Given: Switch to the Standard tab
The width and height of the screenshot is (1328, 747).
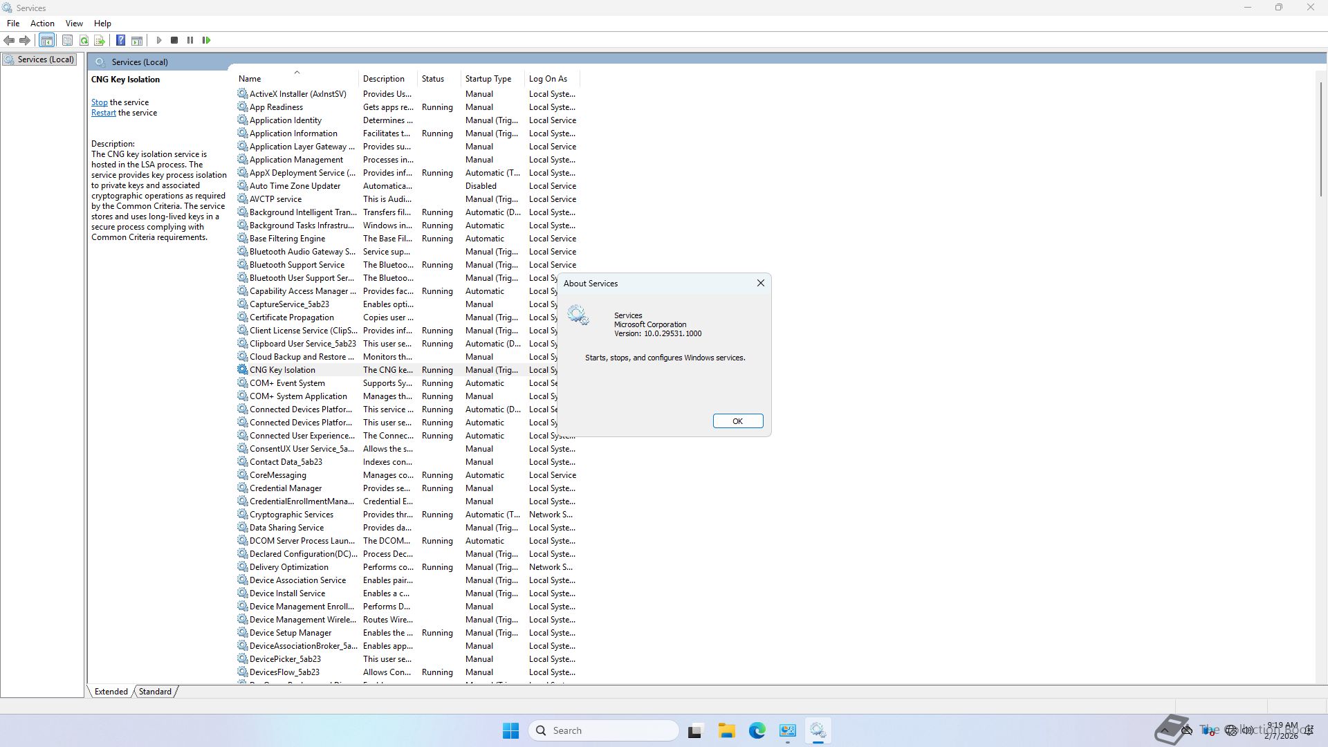Looking at the screenshot, I should 155,691.
